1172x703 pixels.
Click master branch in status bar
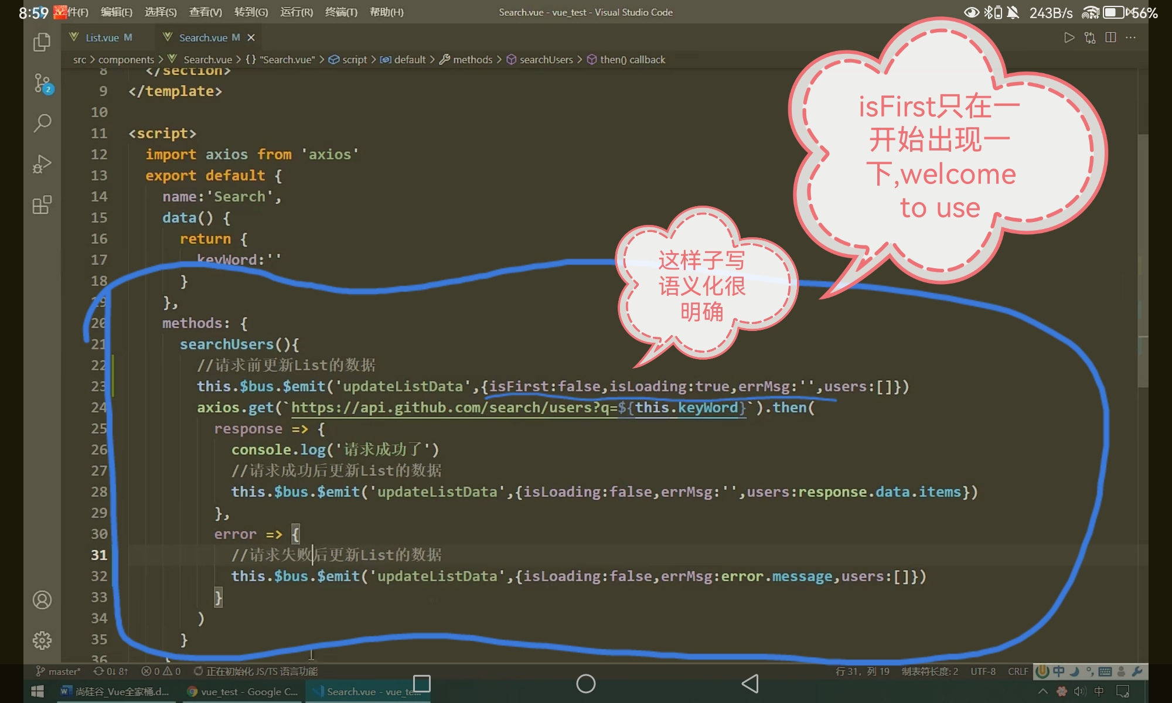click(x=59, y=671)
